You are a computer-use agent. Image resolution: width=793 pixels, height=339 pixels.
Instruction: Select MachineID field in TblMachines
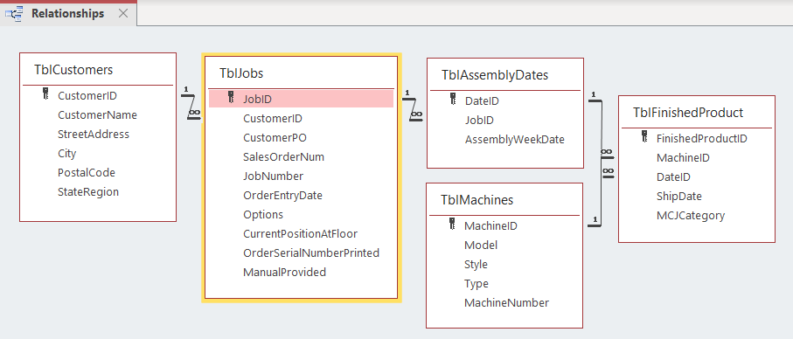point(490,225)
